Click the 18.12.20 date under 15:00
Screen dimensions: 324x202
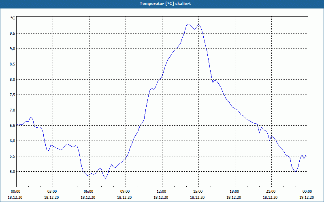pos(197,197)
